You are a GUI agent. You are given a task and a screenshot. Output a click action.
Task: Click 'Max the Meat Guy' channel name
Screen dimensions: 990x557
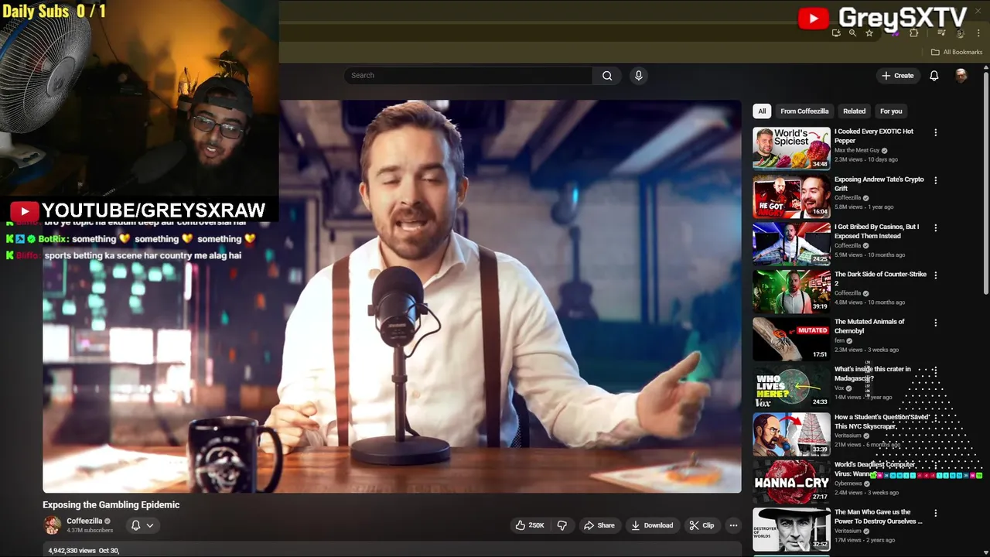click(x=857, y=151)
